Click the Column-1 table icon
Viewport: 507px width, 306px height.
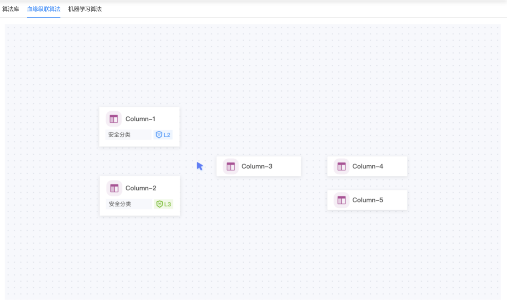tap(114, 119)
